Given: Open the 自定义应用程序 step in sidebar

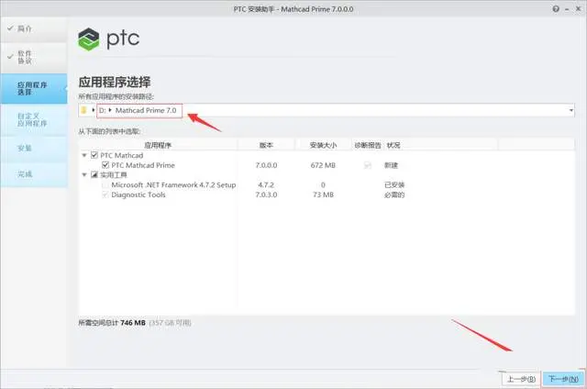Looking at the screenshot, I should click(x=34, y=119).
